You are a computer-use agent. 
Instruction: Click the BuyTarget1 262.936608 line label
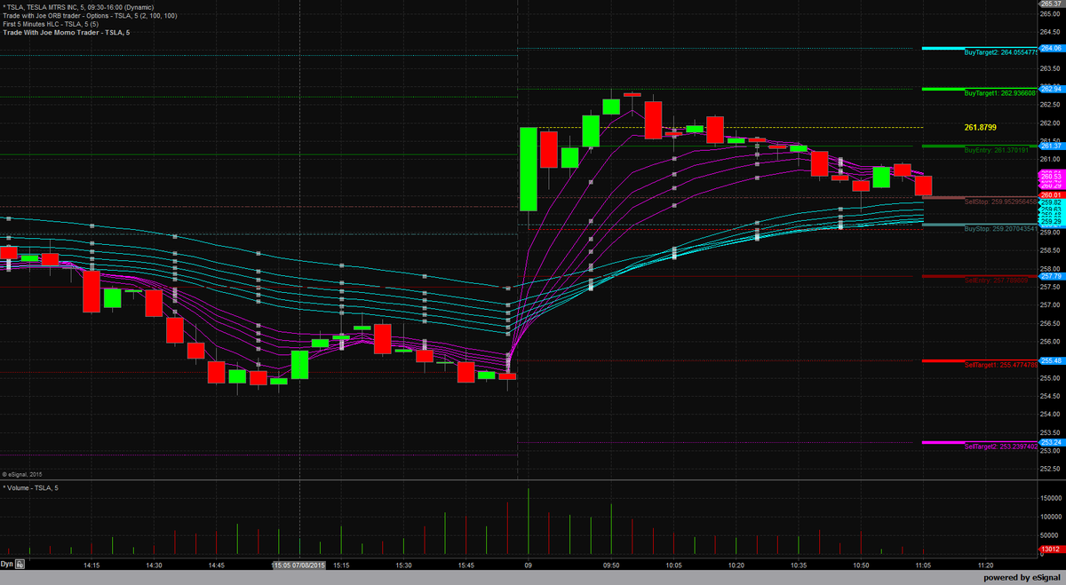click(x=1001, y=93)
